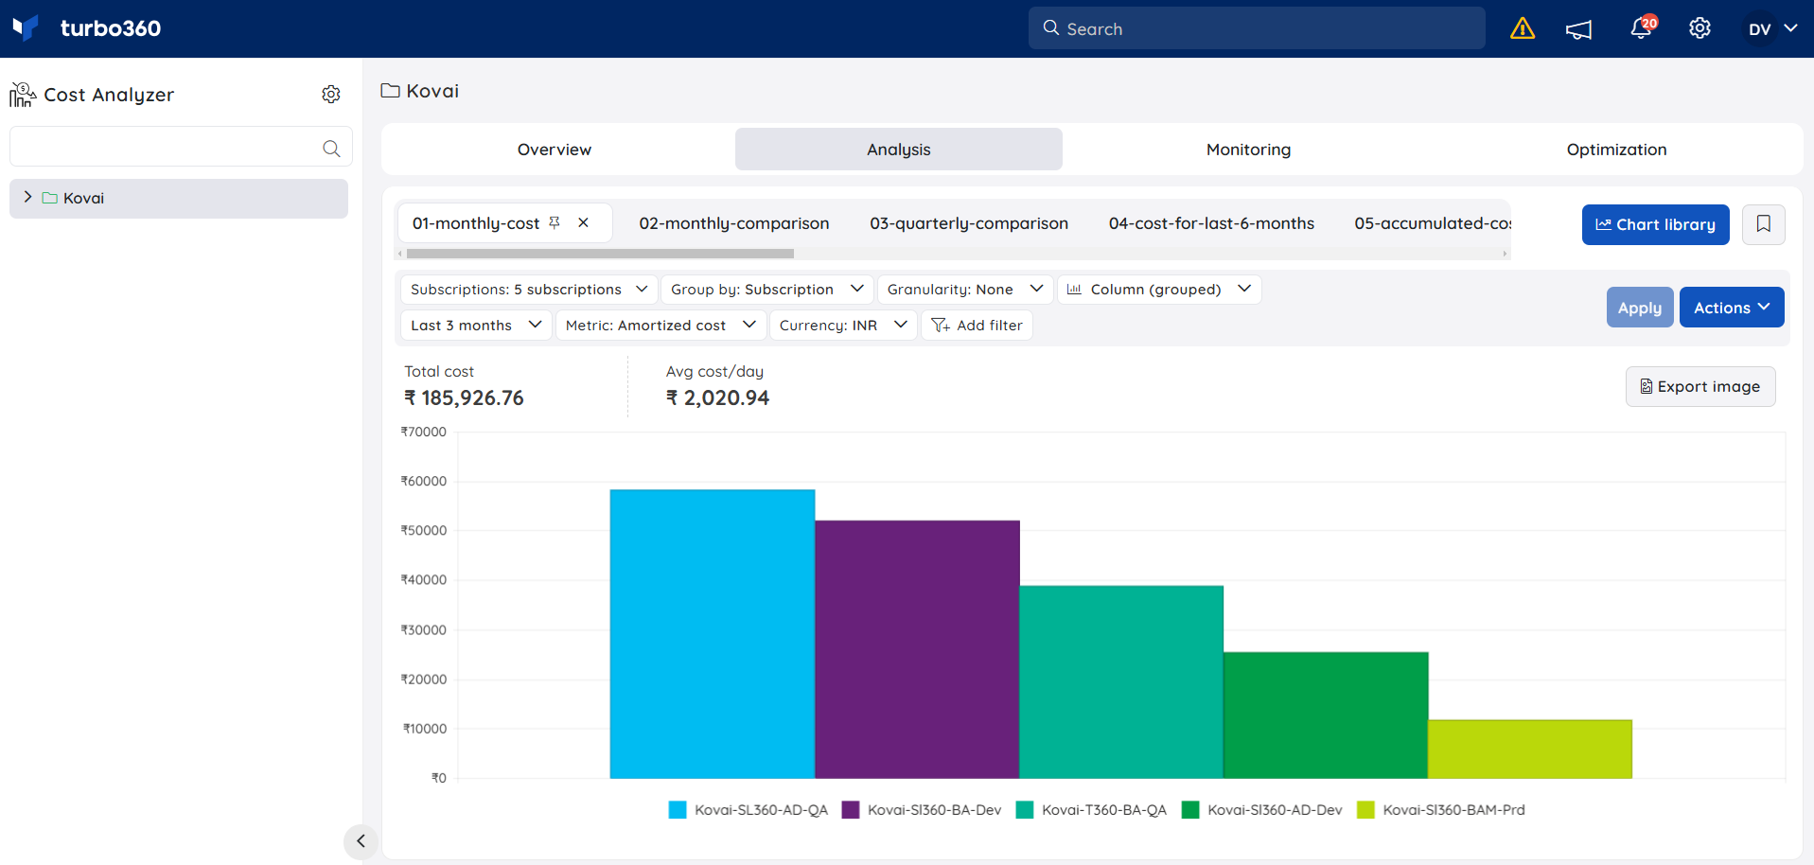The image size is (1814, 865).
Task: Click the lime Kovai-SI360-BAM-Prd bar
Action: (x=1530, y=750)
